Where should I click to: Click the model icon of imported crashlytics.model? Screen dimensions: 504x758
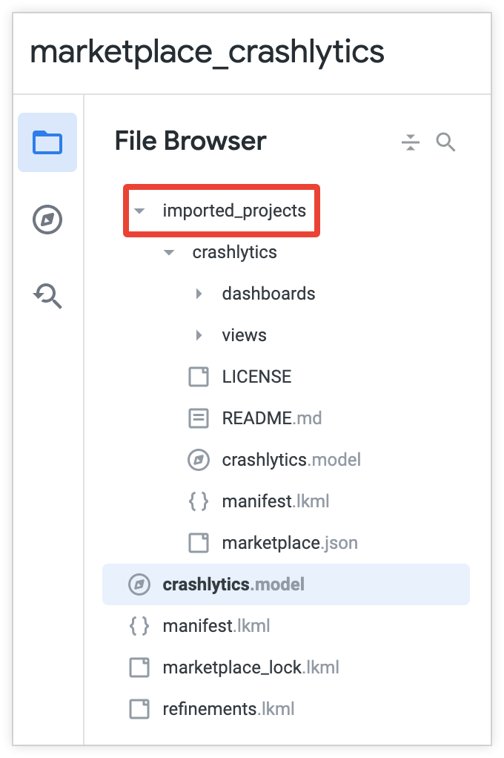pos(198,460)
